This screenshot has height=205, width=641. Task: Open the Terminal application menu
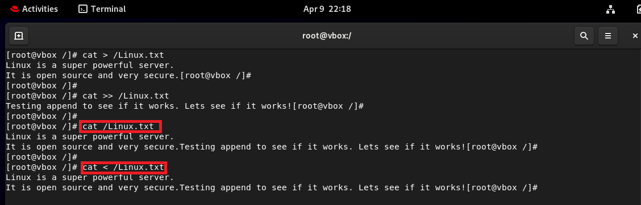tap(102, 9)
